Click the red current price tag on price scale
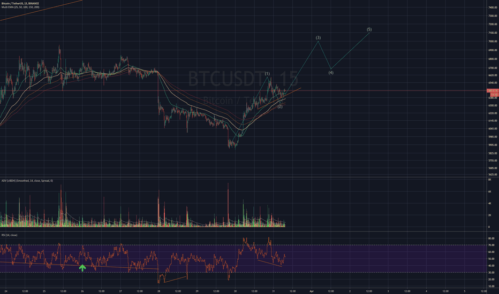Image resolution: width=499 pixels, height=294 pixels. coord(493,90)
